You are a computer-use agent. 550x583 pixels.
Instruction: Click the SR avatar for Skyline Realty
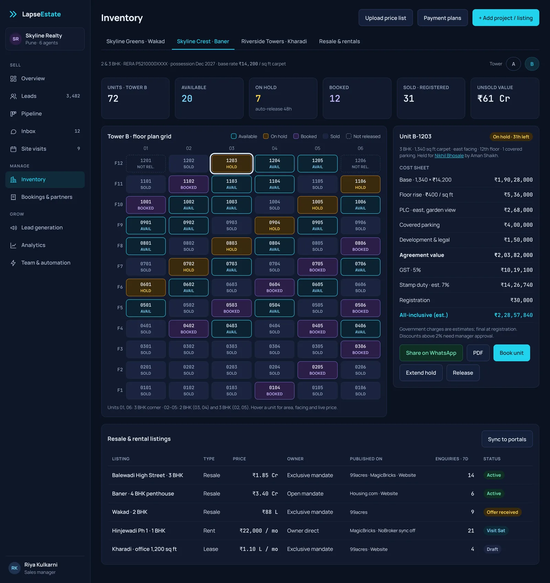(16, 39)
